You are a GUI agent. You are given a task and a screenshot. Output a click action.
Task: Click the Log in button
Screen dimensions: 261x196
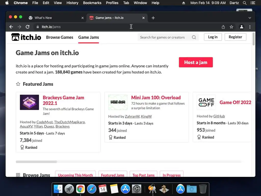pos(213,37)
